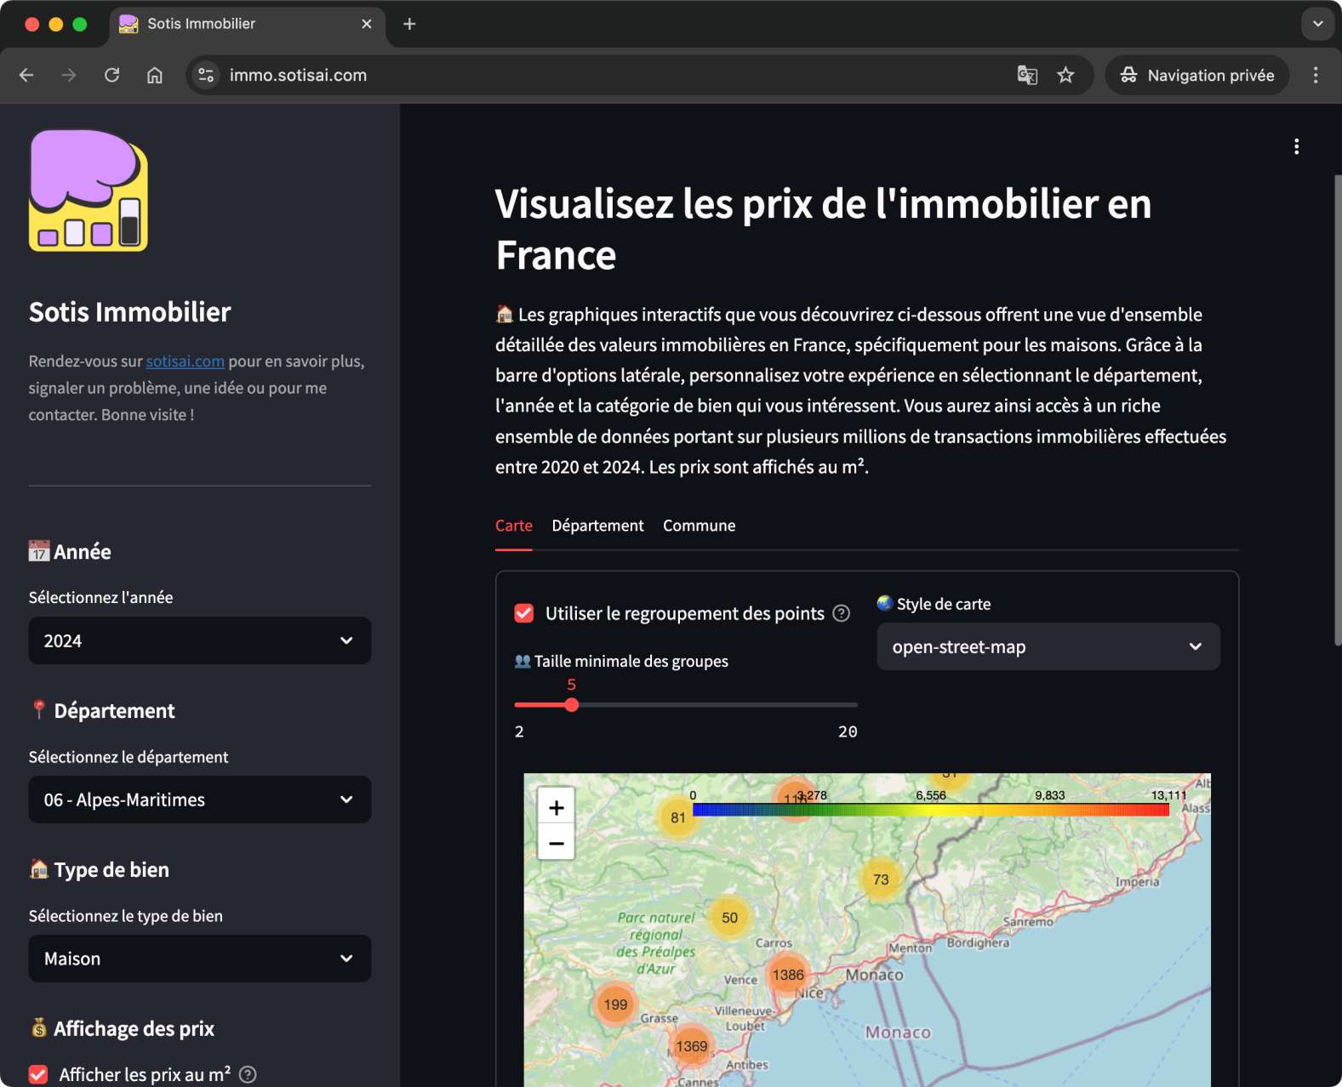Switch to the Département tab
The image size is (1342, 1087).
tap(597, 526)
